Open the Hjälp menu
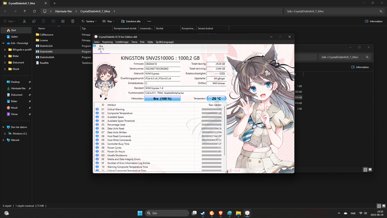Screen dimensions: 387x218 (x=150, y=42)
